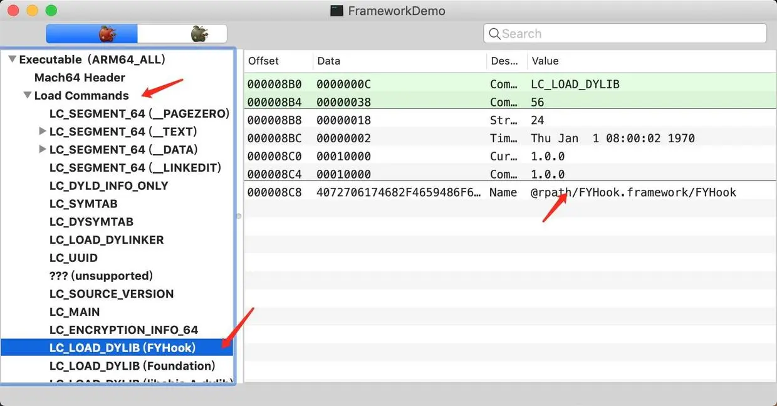The height and width of the screenshot is (406, 777).
Task: Click the 4072706174682F… data cell
Action: coord(400,192)
